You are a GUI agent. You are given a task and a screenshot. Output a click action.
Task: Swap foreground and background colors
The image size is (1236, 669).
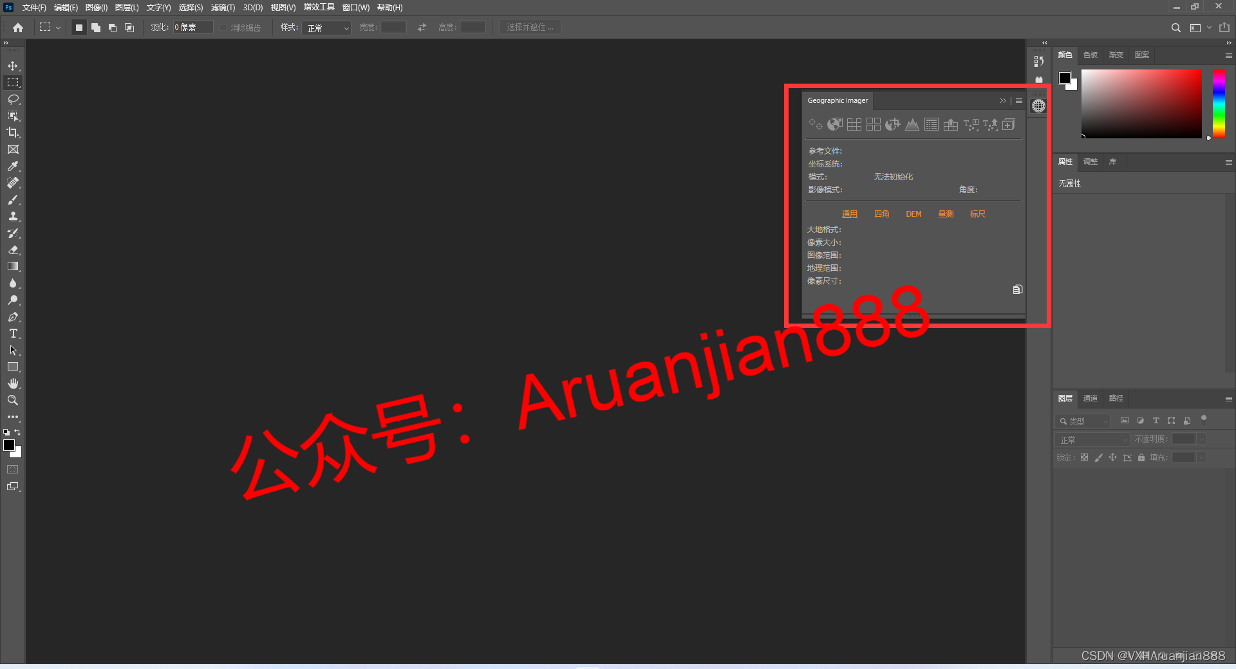point(17,432)
